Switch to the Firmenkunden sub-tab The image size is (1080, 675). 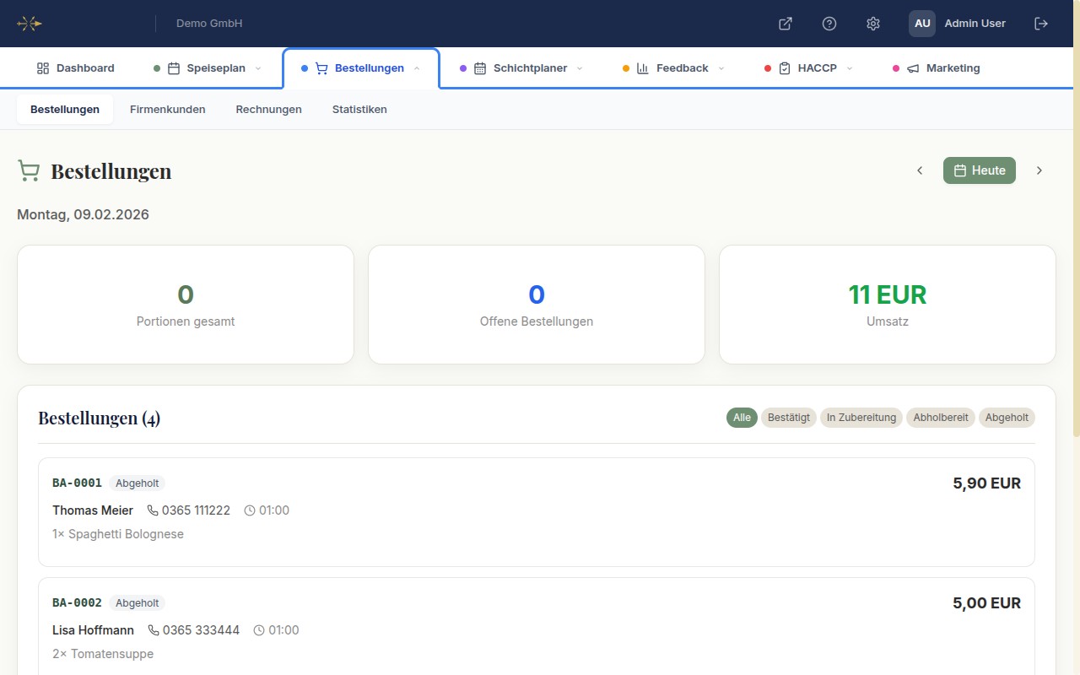[x=167, y=110]
